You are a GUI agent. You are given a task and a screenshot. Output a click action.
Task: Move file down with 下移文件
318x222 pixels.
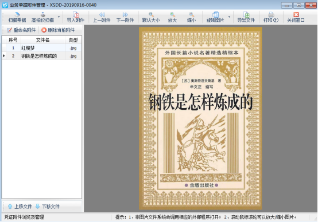coord(48,207)
